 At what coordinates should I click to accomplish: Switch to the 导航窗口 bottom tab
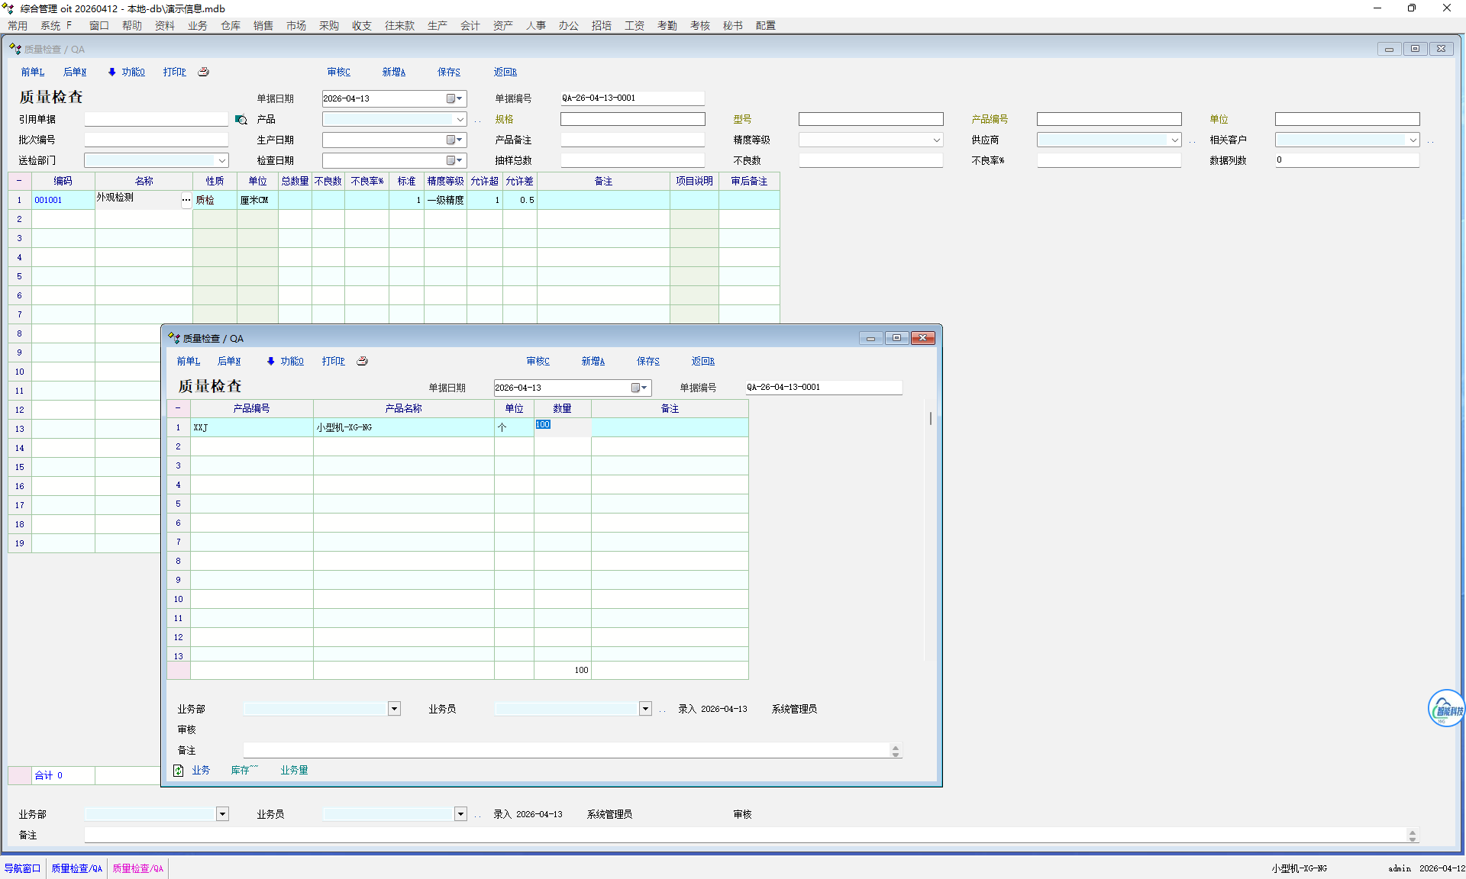(23, 868)
